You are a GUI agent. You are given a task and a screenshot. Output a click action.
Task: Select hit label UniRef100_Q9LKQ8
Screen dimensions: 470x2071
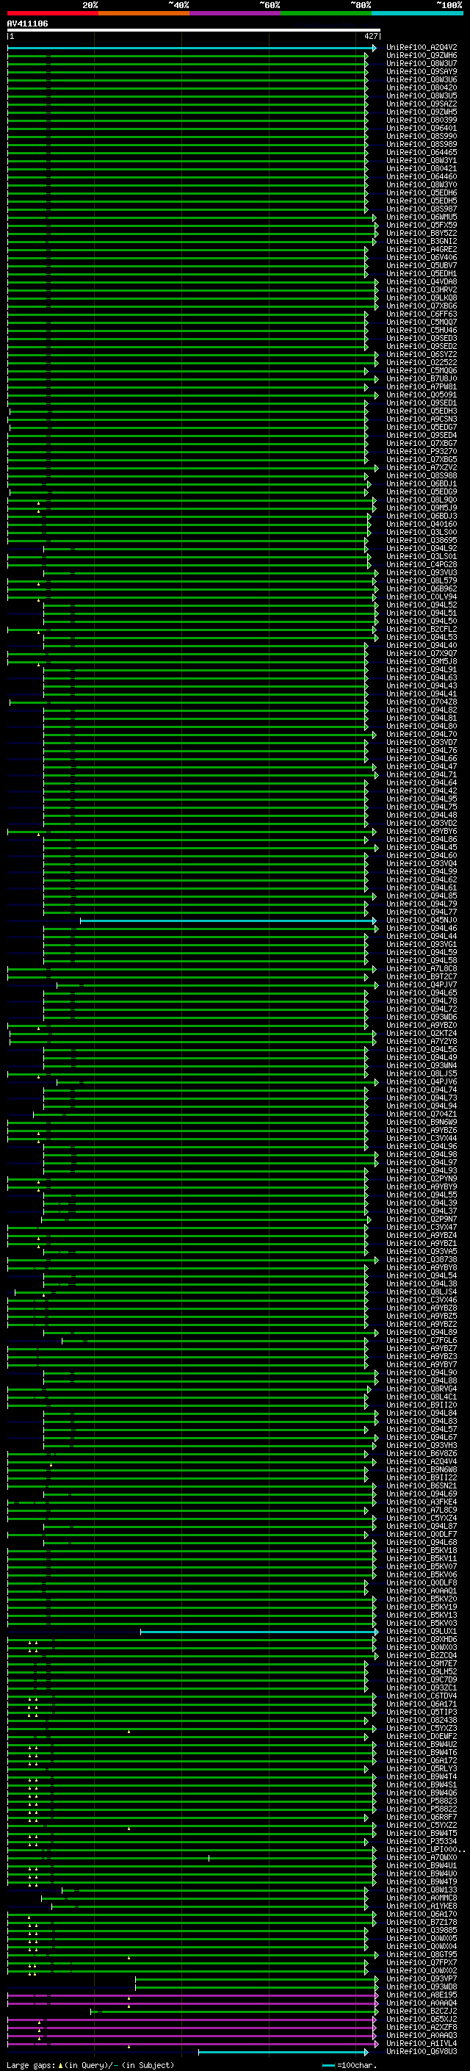point(422,298)
